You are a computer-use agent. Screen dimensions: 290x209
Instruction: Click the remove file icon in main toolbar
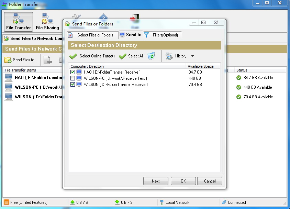coord(48,60)
